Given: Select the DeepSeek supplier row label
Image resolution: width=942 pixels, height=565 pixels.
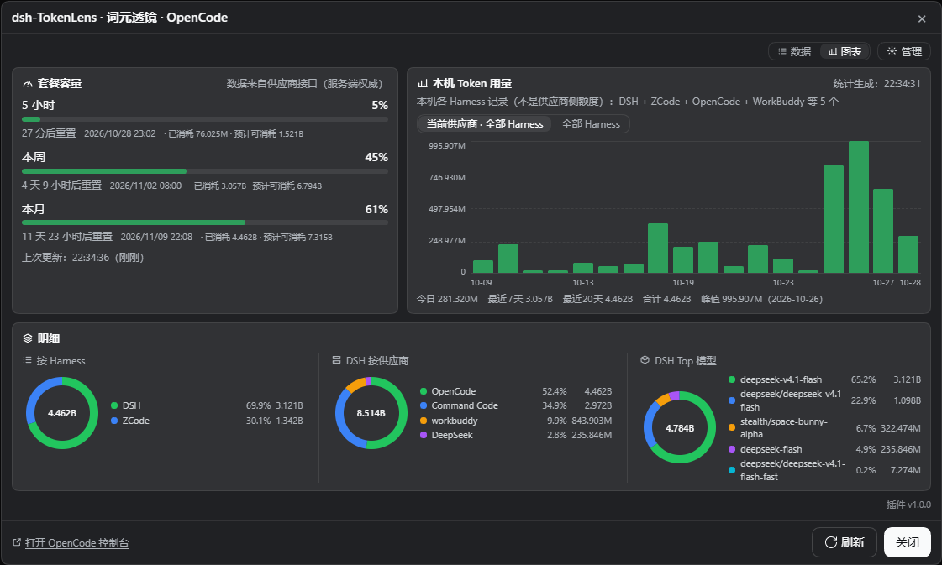Looking at the screenshot, I should 452,436.
